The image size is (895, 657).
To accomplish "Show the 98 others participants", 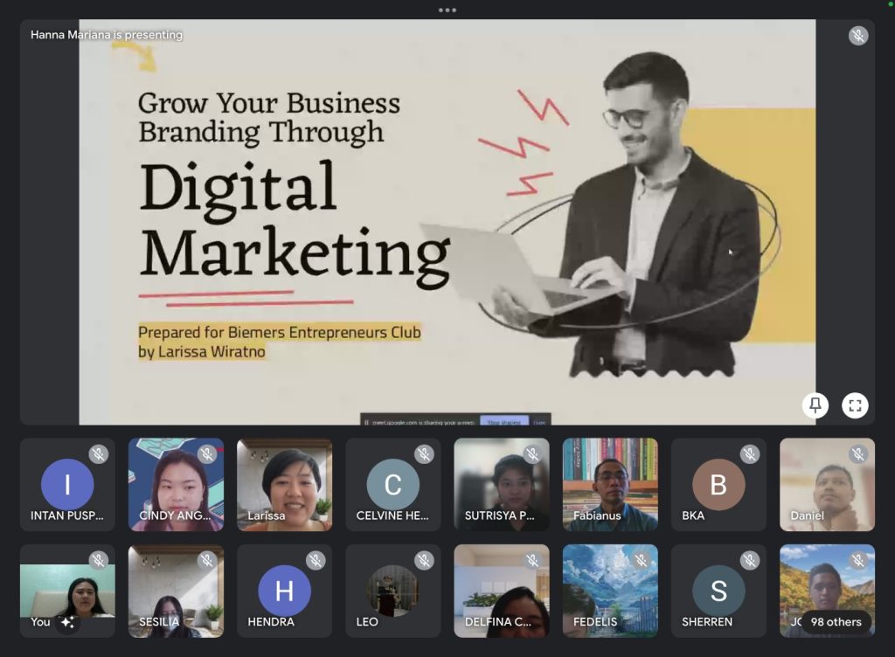I will point(836,622).
